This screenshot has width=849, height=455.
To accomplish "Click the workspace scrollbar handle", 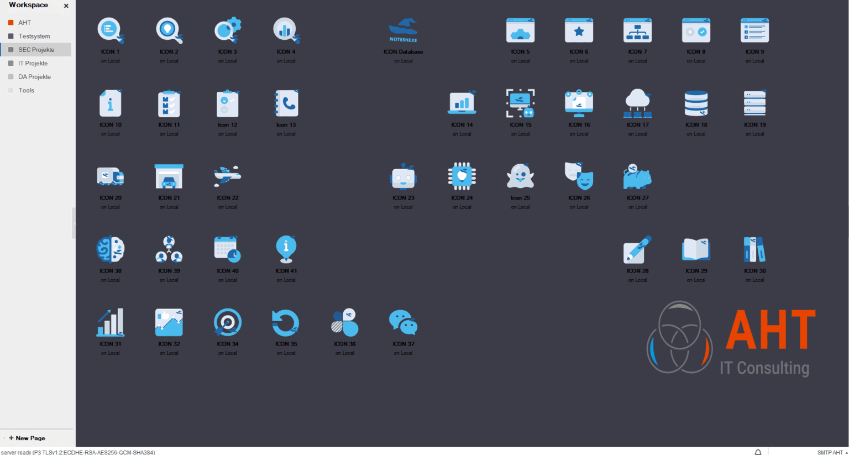I will click(x=75, y=224).
